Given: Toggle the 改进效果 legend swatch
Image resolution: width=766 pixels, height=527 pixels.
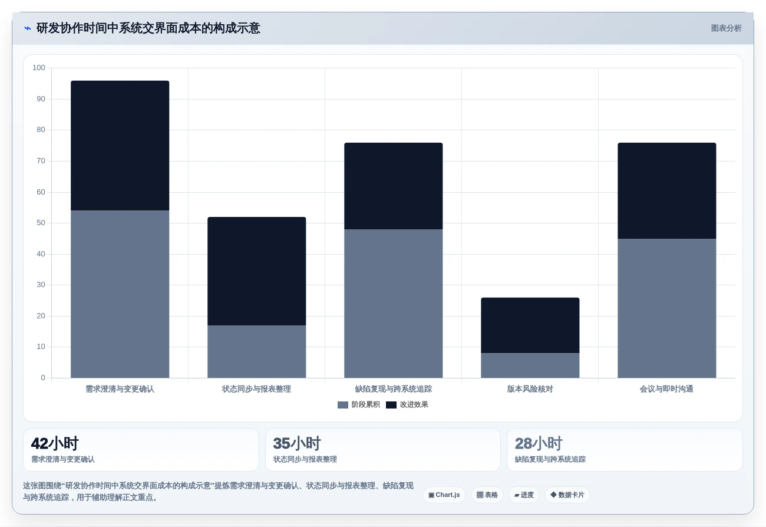Looking at the screenshot, I should [391, 405].
